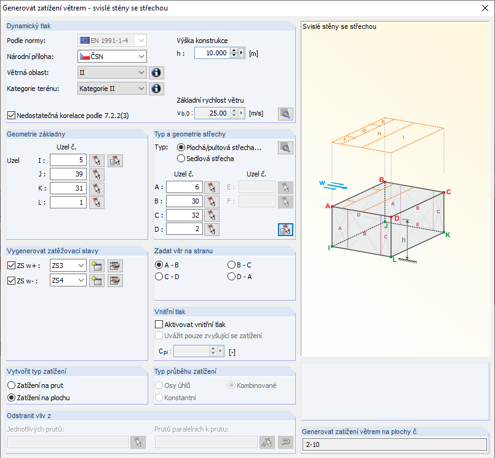Uncheck ZS w+ load case checkbox
This screenshot has height=458, width=495.
(x=11, y=266)
